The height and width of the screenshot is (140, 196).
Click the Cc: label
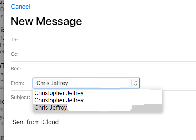pyautogui.click(x=15, y=54)
